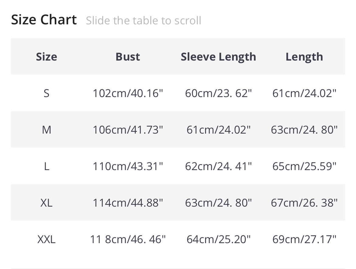Click length value 65cm/25.59"
This screenshot has height=269, width=356.
click(x=304, y=166)
